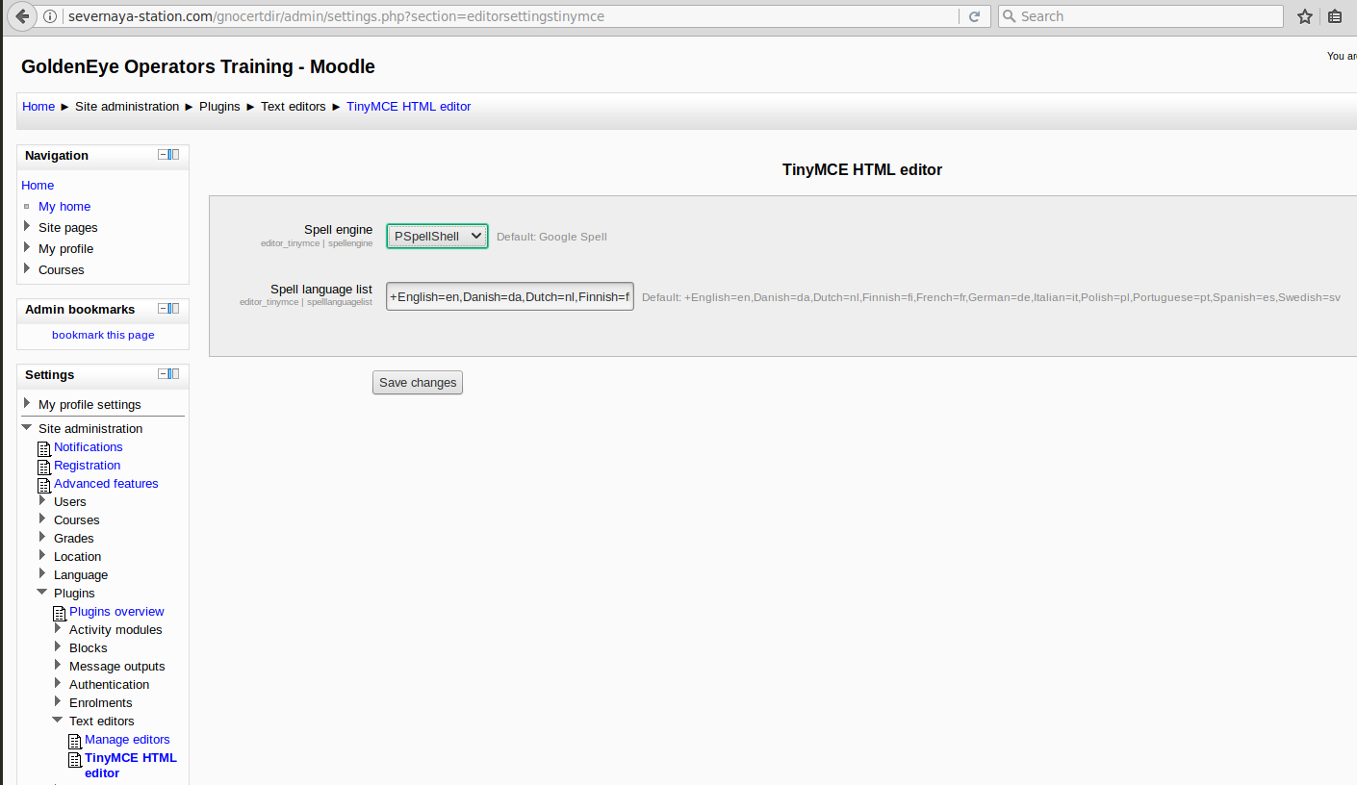Click the search magnifier icon in the search box
This screenshot has height=785, width=1357.
[1010, 16]
